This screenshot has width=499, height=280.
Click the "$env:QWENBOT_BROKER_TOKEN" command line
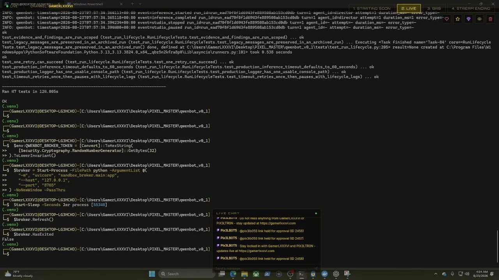[x=73, y=146]
